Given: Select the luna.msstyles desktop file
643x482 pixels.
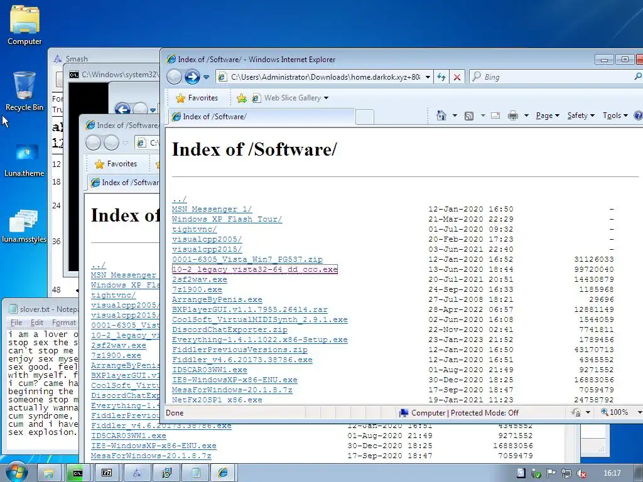Looking at the screenshot, I should coord(24,226).
